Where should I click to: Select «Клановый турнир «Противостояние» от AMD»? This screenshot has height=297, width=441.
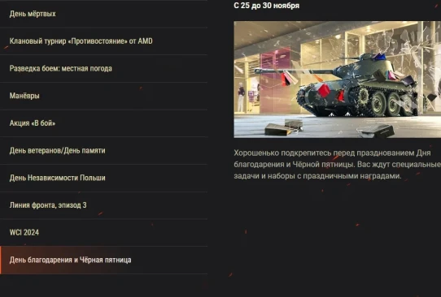click(x=103, y=41)
